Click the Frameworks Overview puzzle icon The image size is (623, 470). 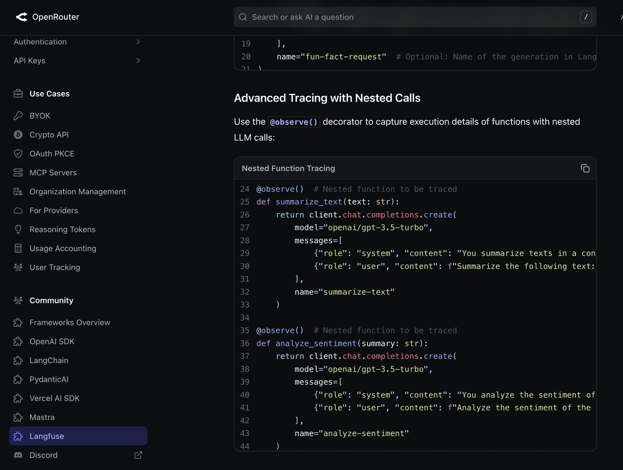[18, 323]
